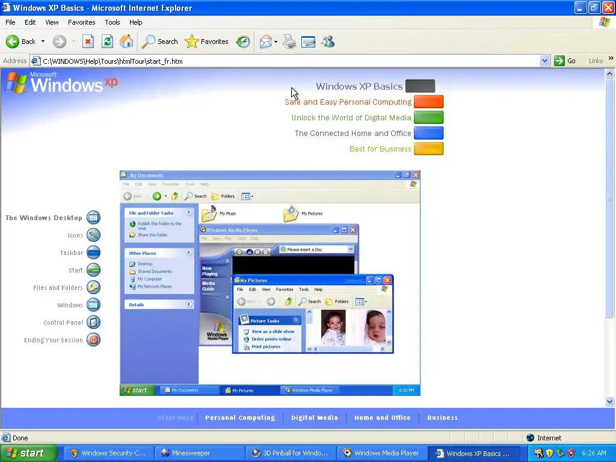The height and width of the screenshot is (462, 616).
Task: Click the Internet zone status globe
Action: coord(531,438)
